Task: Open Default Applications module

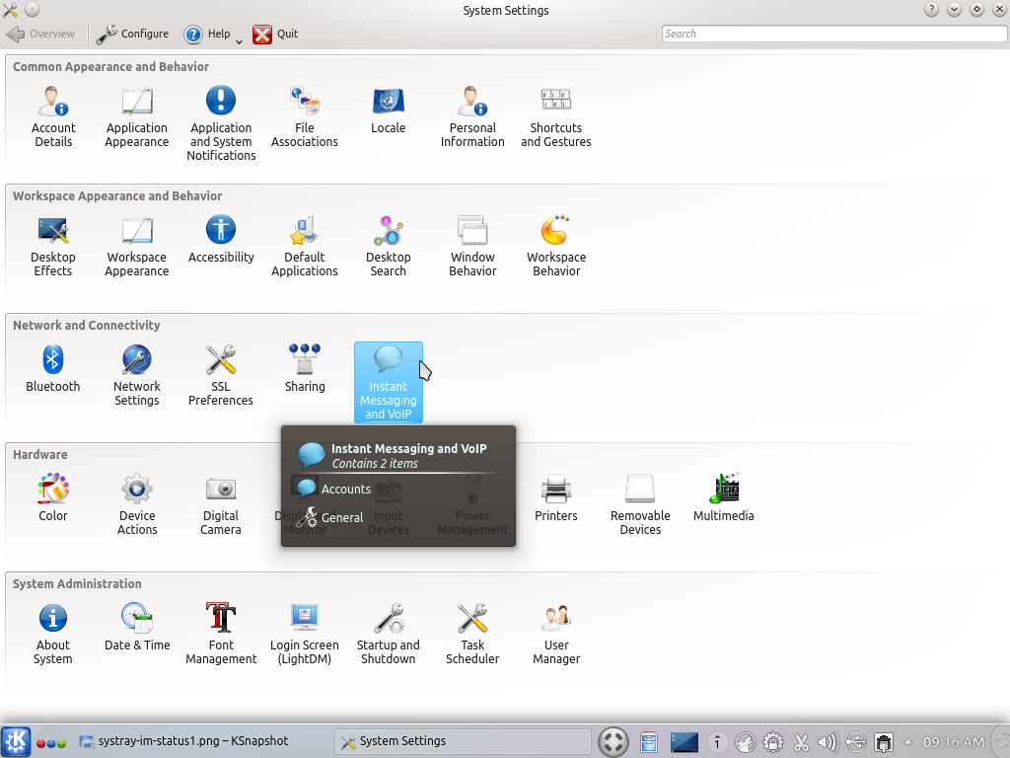Action: [x=305, y=247]
